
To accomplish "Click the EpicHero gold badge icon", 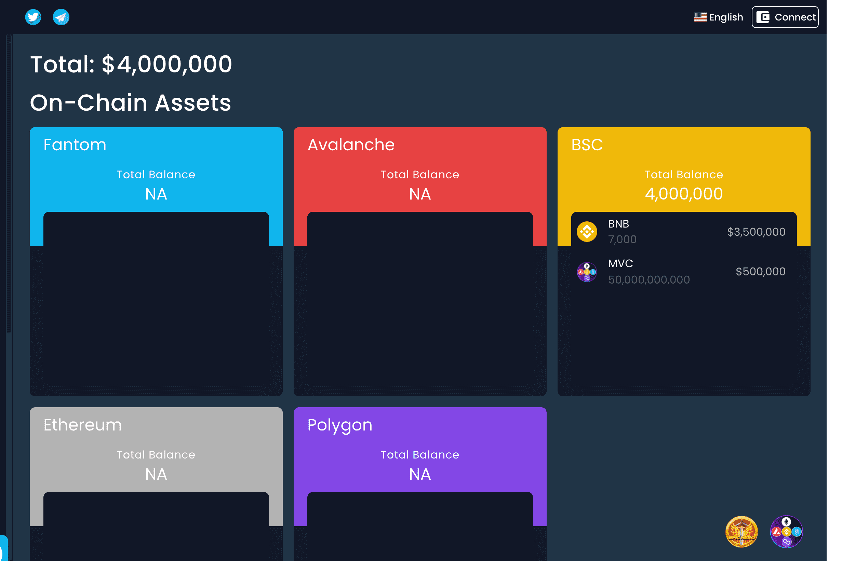I will pos(741,532).
